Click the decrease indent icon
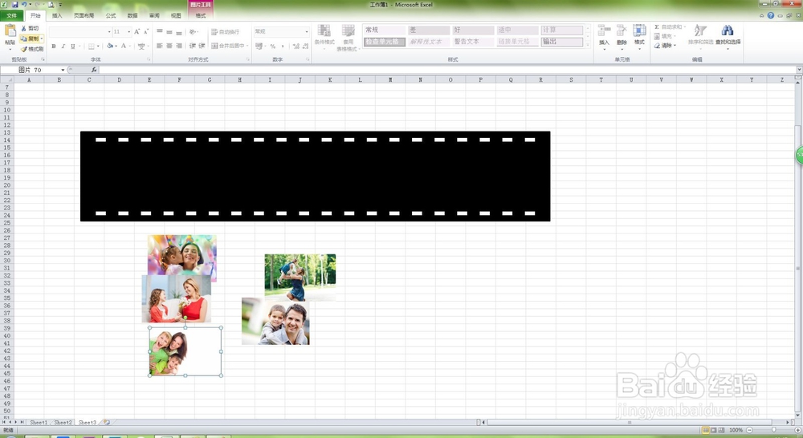 click(x=193, y=46)
